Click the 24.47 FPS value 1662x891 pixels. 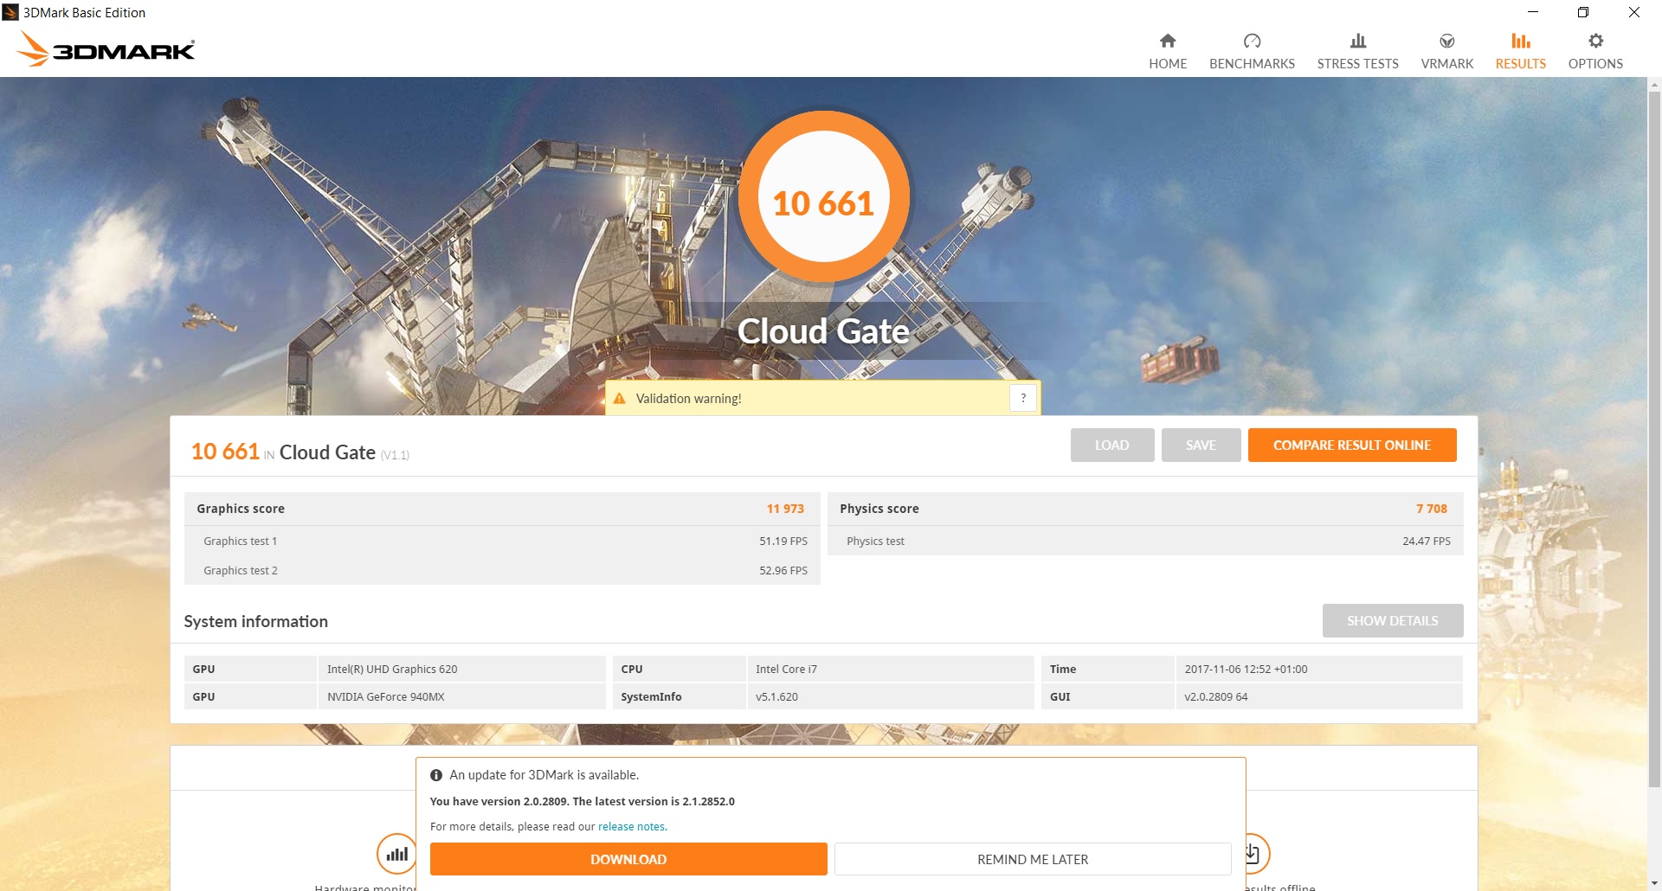(x=1427, y=542)
